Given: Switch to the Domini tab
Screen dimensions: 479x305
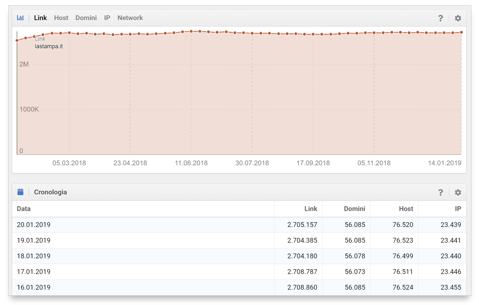Looking at the screenshot, I should click(x=86, y=18).
